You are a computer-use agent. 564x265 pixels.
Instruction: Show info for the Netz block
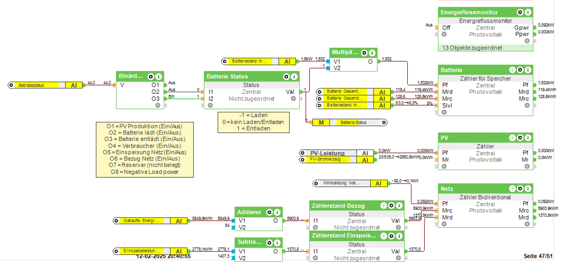point(528,189)
